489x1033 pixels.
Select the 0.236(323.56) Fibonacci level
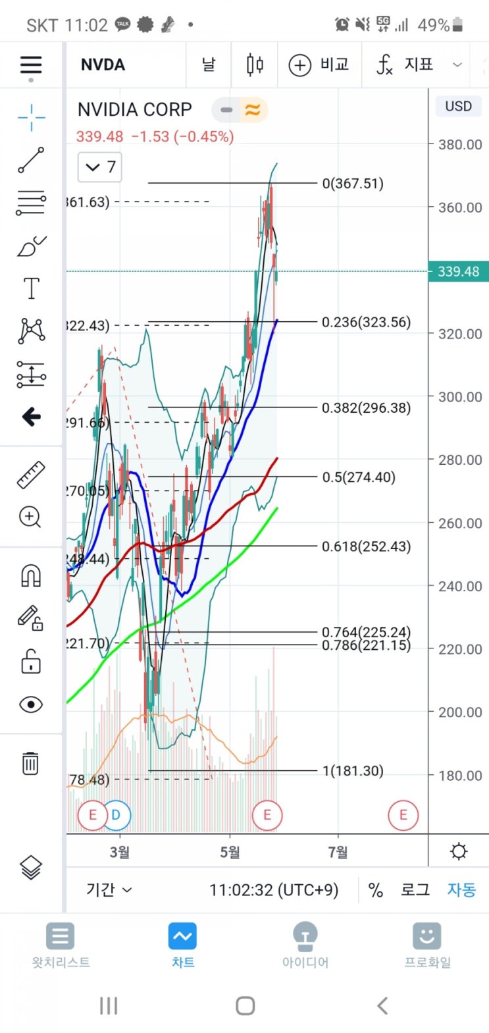[x=366, y=322]
